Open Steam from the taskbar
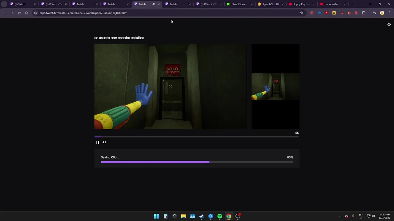Viewport: 394px width, 221px height. (x=202, y=216)
